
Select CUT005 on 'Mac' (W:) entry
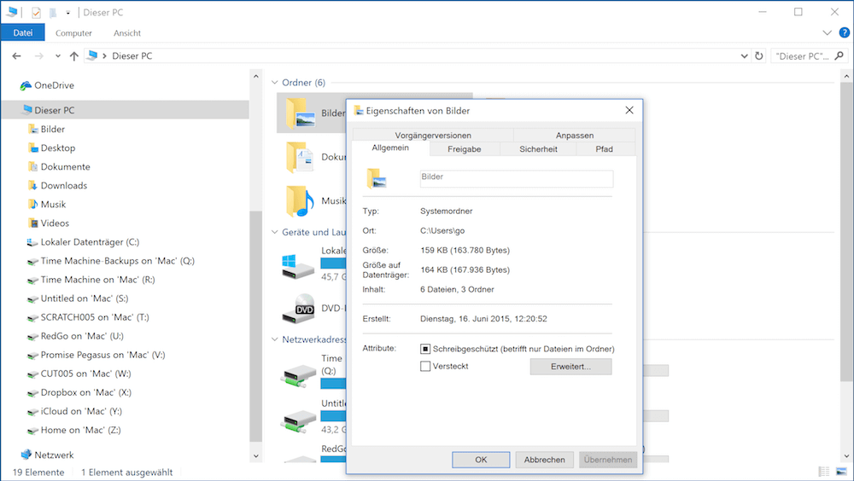pos(85,374)
